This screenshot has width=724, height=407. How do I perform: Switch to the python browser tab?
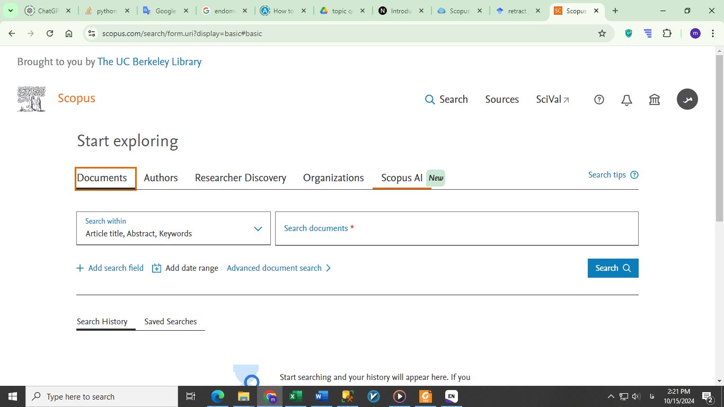[107, 11]
